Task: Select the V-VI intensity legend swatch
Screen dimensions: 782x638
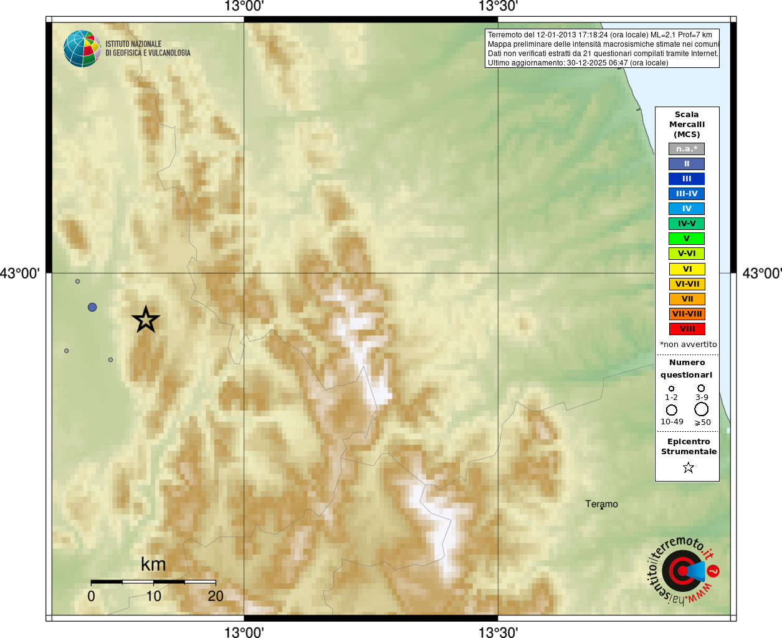Action: pyautogui.click(x=687, y=254)
